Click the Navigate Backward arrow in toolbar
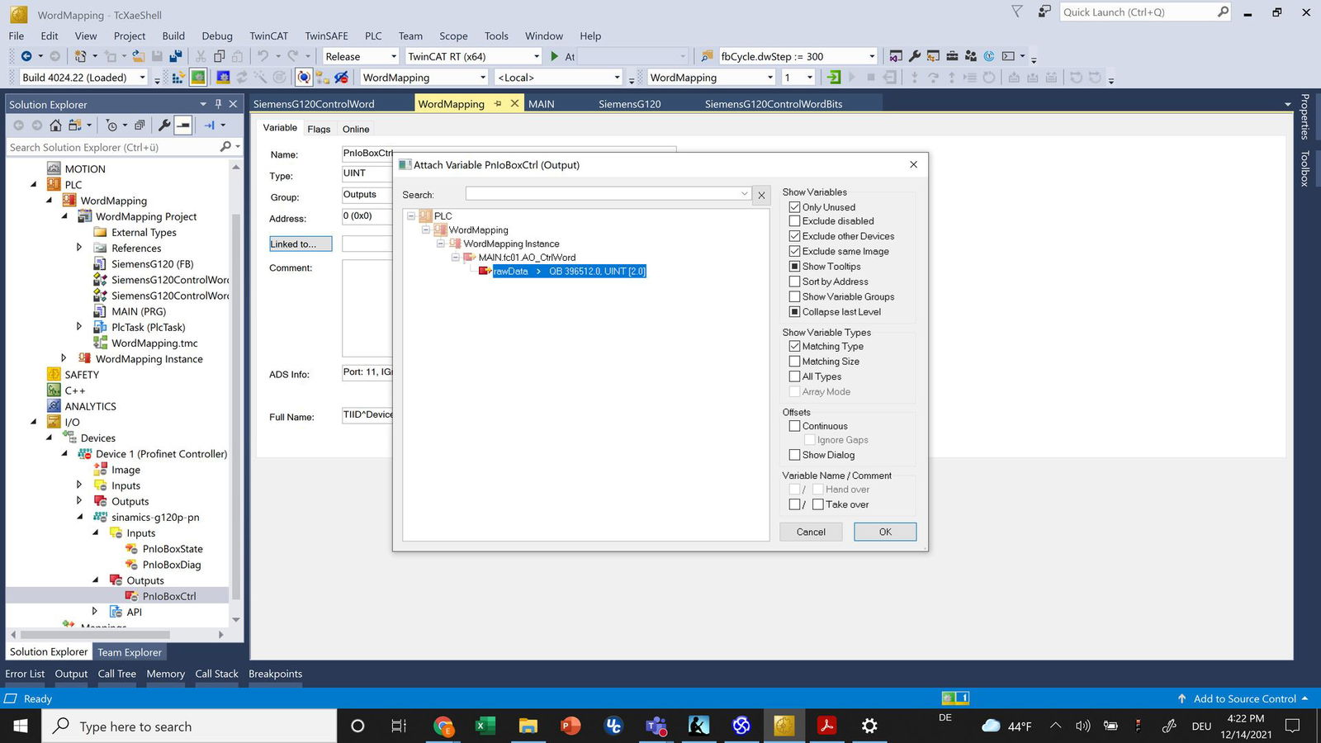This screenshot has width=1321, height=743. 26,56
